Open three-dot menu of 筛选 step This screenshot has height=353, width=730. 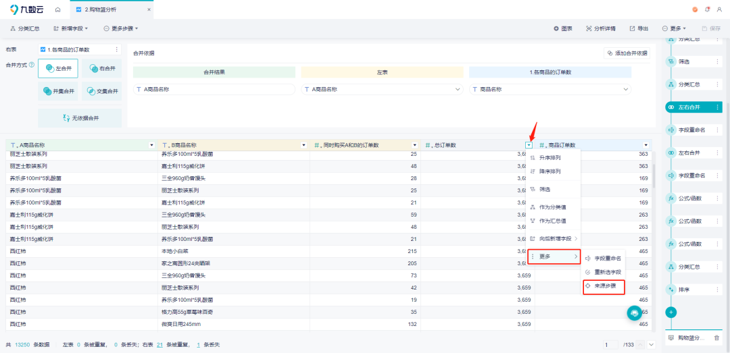pos(717,61)
